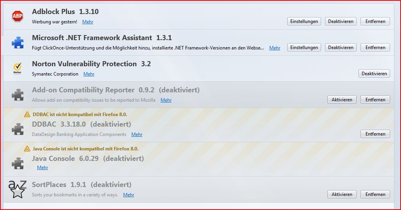Select the Add-on Compatibility Reporter puzzle icon
The width and height of the screenshot is (401, 210).
tap(18, 95)
